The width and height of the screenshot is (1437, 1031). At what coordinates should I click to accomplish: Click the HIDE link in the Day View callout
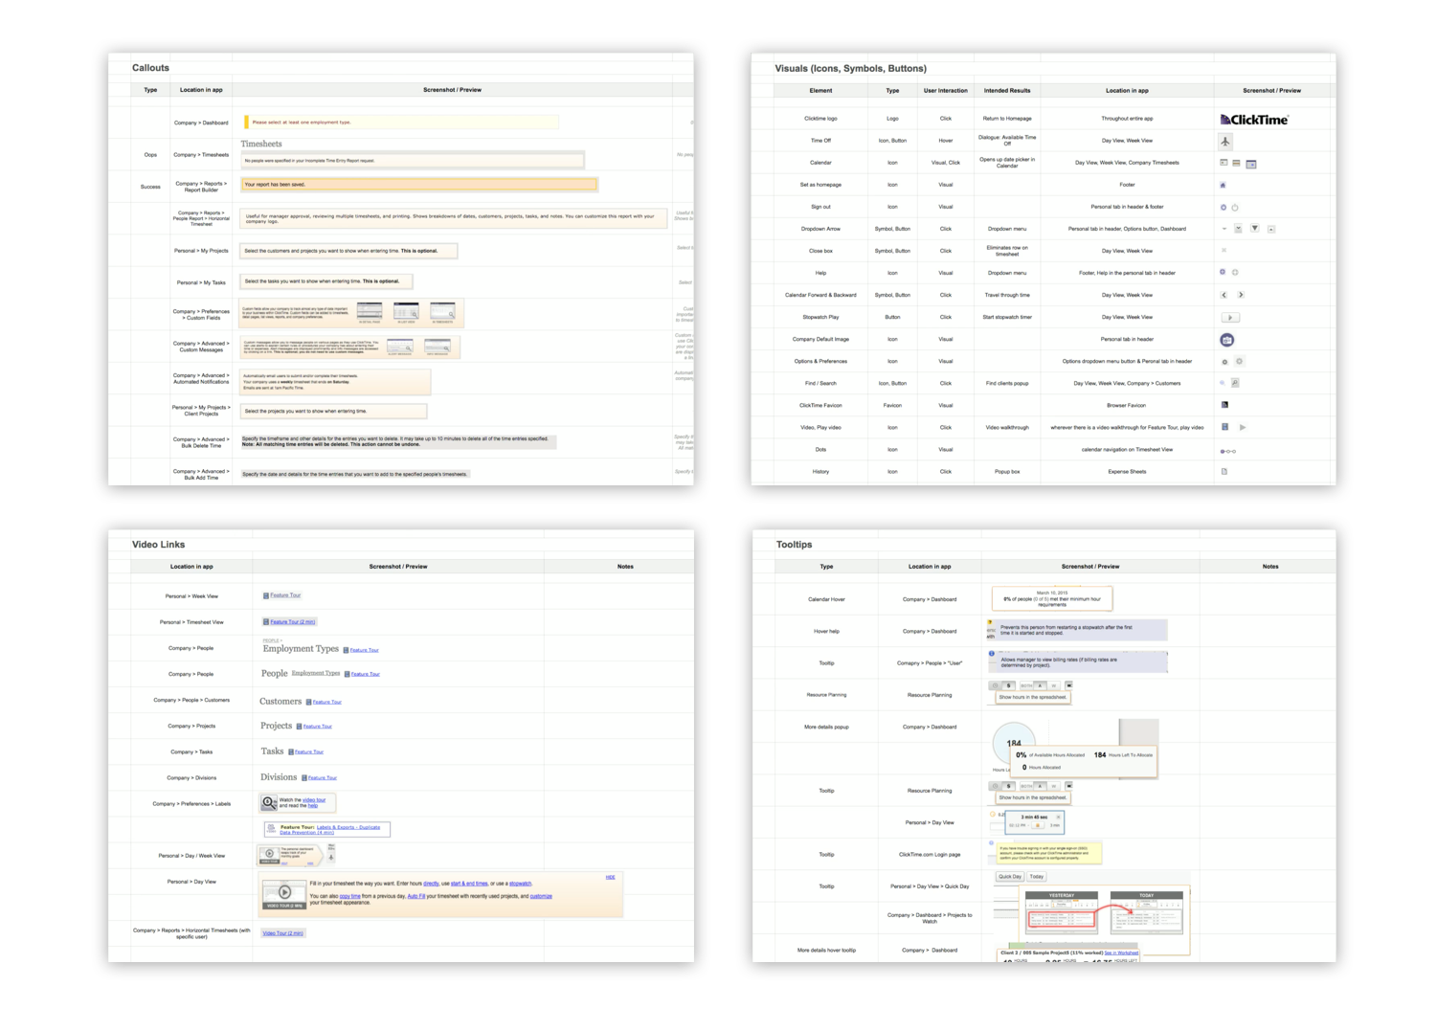(x=611, y=877)
